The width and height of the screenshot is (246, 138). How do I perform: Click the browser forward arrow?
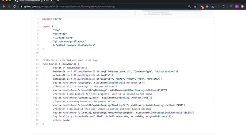point(9,7)
